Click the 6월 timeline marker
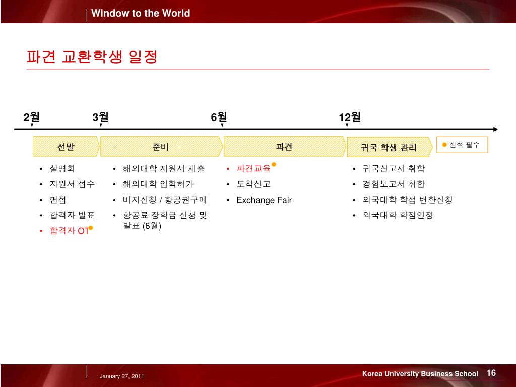 pos(219,117)
